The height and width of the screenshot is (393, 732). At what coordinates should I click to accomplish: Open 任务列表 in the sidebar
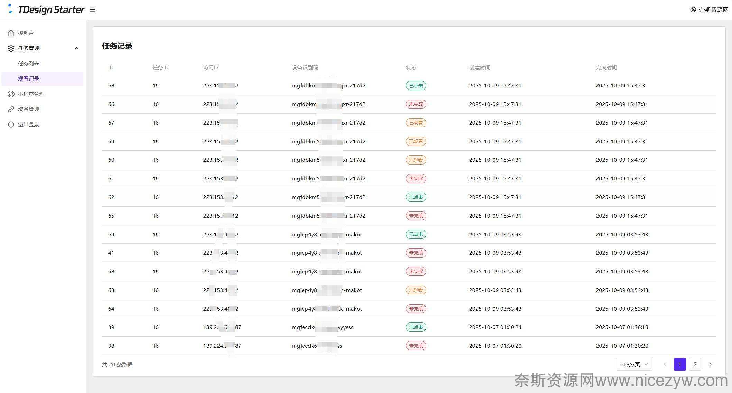coord(29,64)
